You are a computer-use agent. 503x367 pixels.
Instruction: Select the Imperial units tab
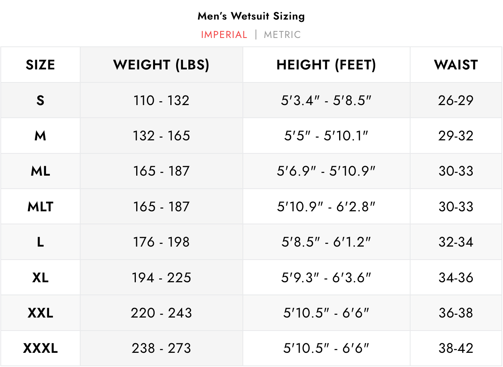(224, 35)
